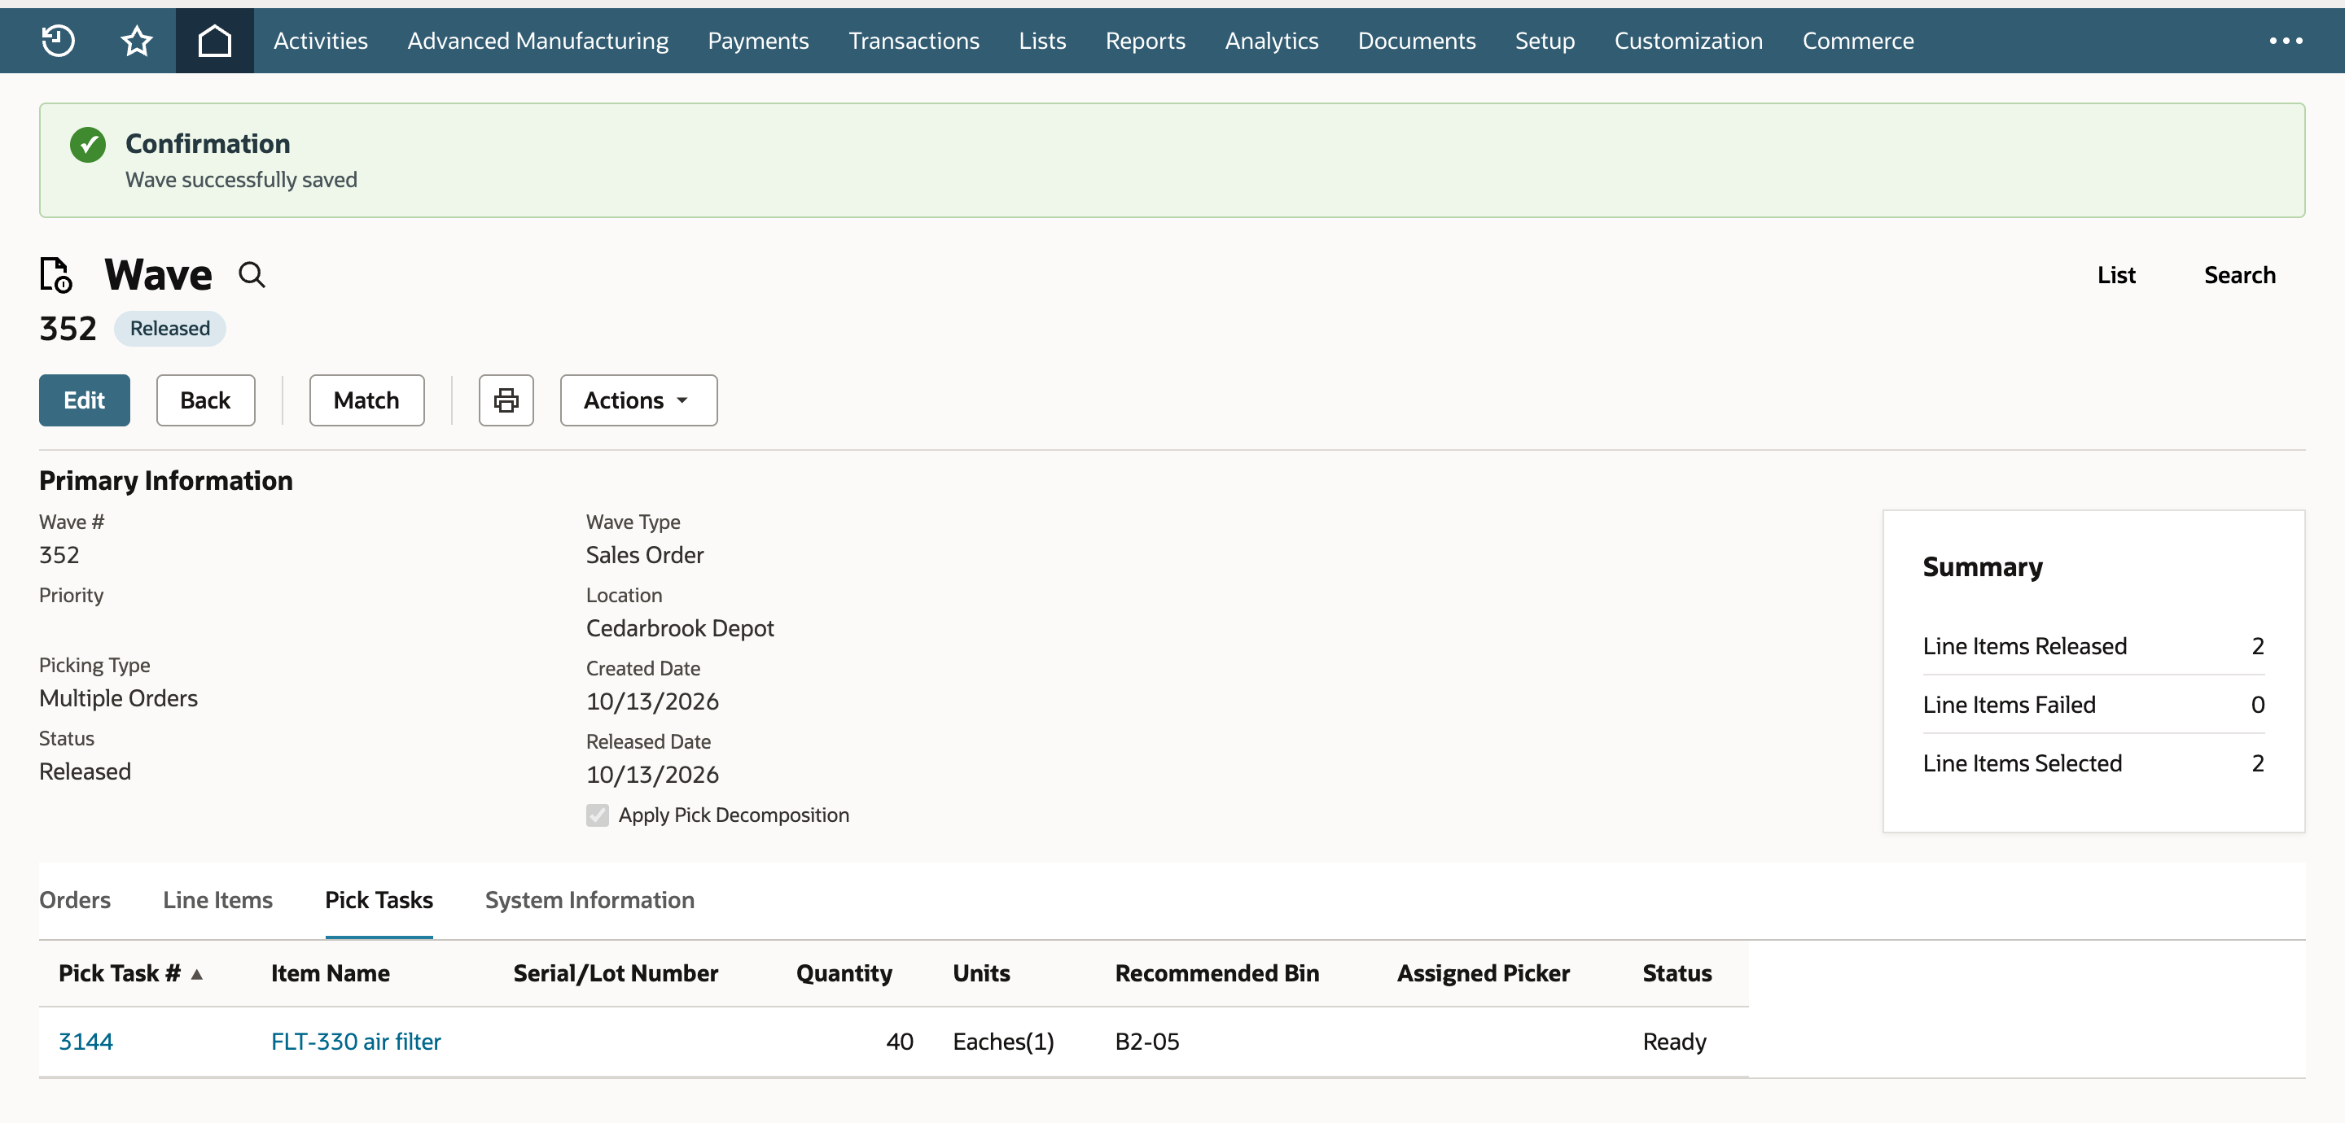Sort by Pick Task # column arrow

[196, 974]
